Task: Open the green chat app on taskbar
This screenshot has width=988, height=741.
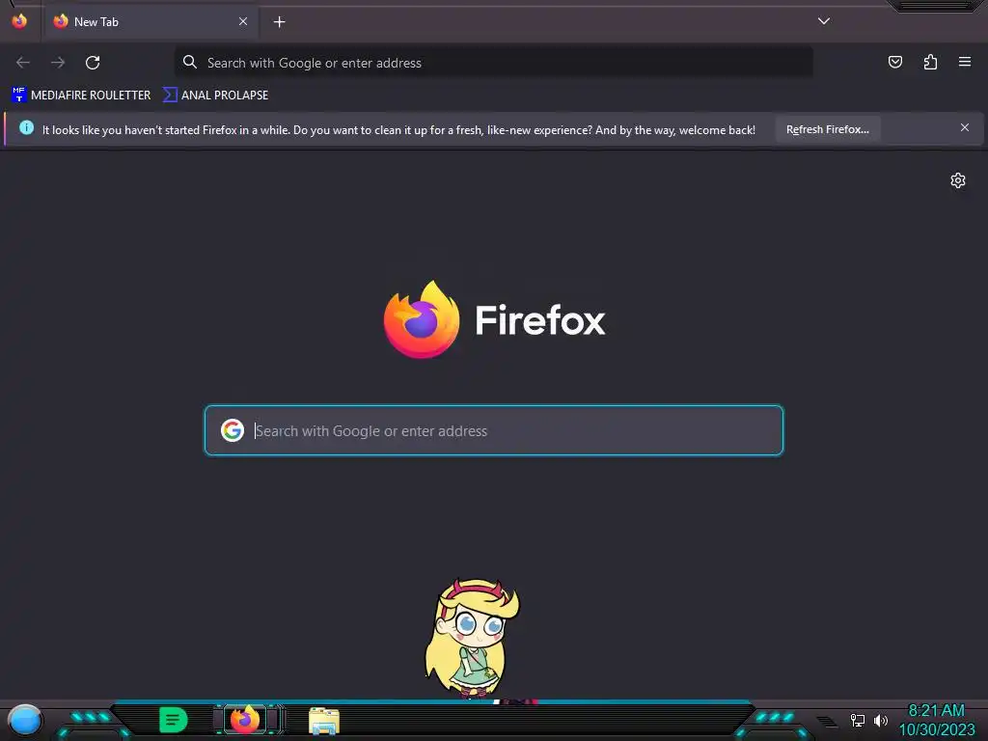Action: coord(174,720)
